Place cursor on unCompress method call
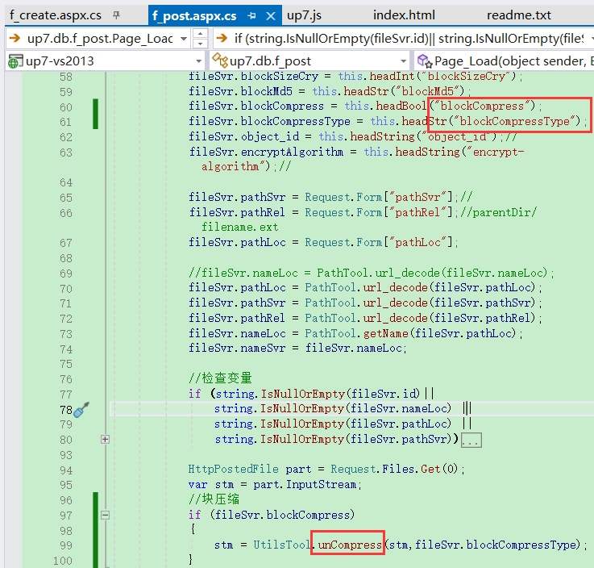This screenshot has height=568, width=594. pos(350,545)
